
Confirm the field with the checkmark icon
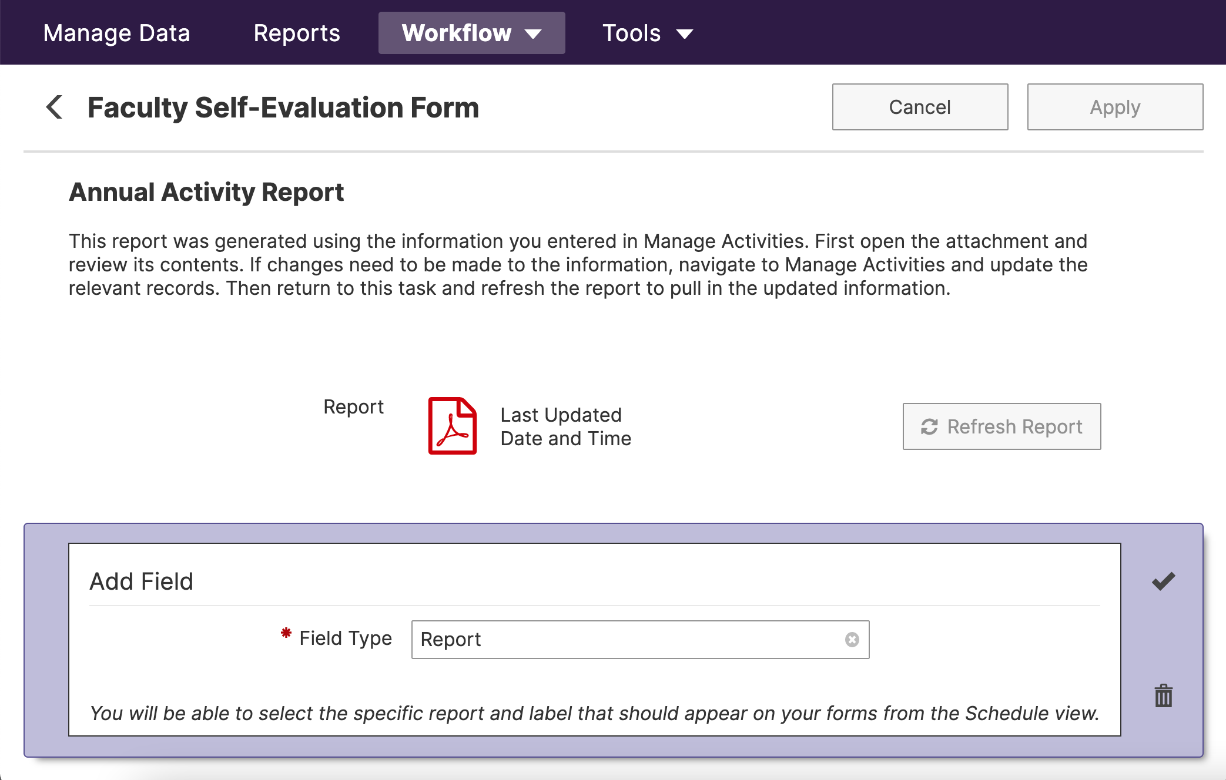click(x=1163, y=581)
